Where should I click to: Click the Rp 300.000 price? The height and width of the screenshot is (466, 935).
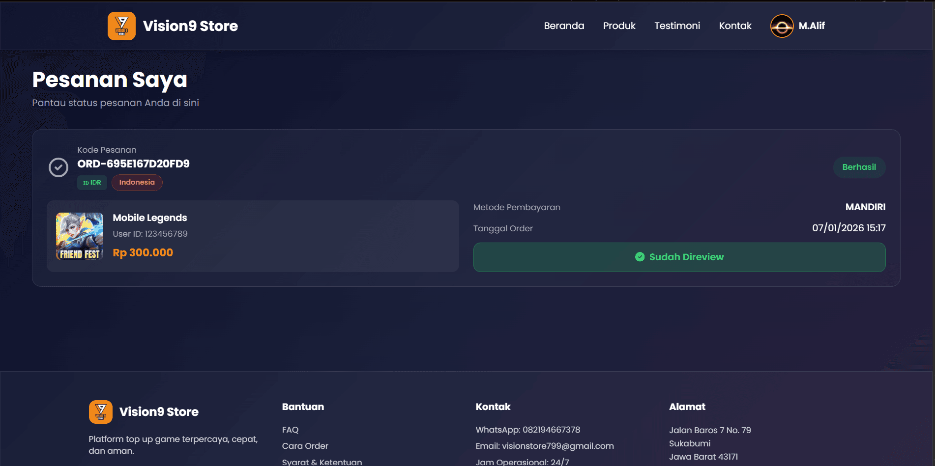pos(143,253)
